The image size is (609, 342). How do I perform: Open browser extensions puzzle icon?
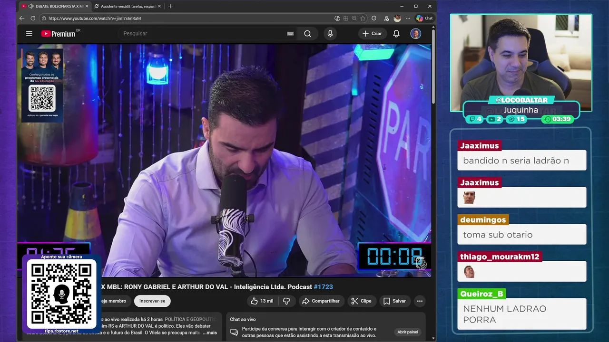[374, 18]
